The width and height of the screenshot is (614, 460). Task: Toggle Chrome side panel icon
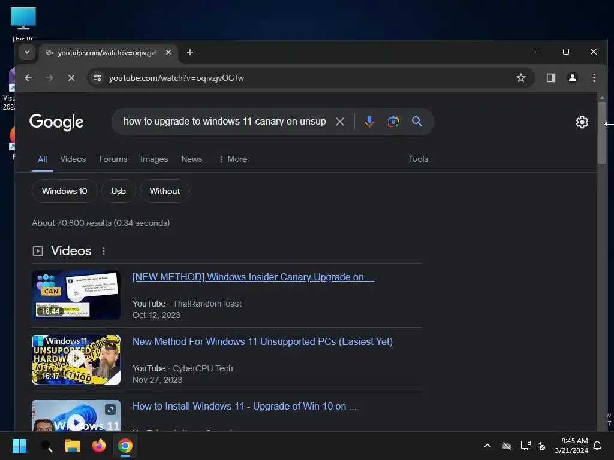(x=551, y=78)
